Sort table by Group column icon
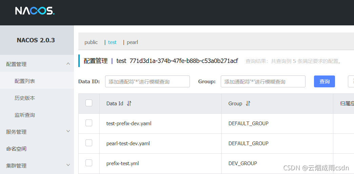354x174 pixels. (x=248, y=104)
